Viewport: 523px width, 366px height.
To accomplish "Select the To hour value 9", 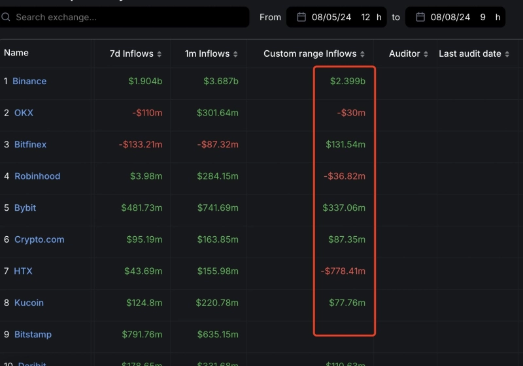I will coord(482,17).
